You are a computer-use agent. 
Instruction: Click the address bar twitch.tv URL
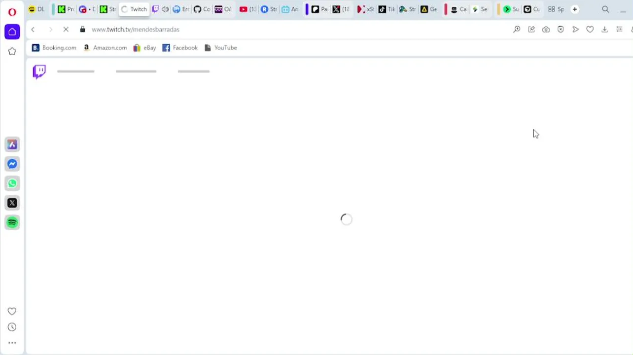pos(136,30)
